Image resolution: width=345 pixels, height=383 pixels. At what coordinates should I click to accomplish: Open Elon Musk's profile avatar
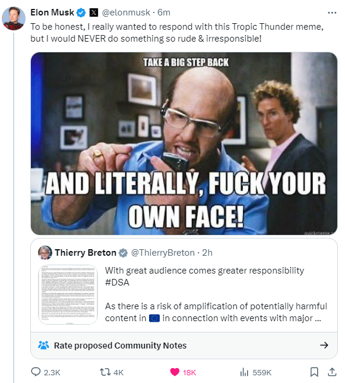(14, 18)
